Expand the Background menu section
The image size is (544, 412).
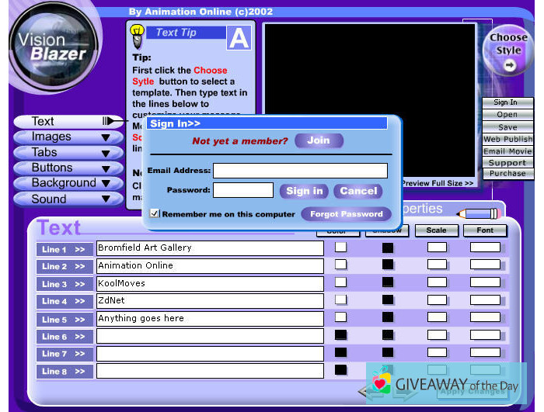coord(68,184)
